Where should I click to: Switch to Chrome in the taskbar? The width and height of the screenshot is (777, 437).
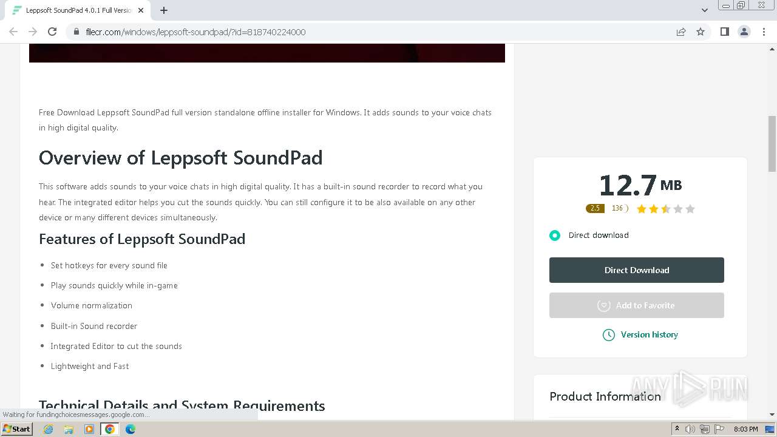pyautogui.click(x=110, y=429)
